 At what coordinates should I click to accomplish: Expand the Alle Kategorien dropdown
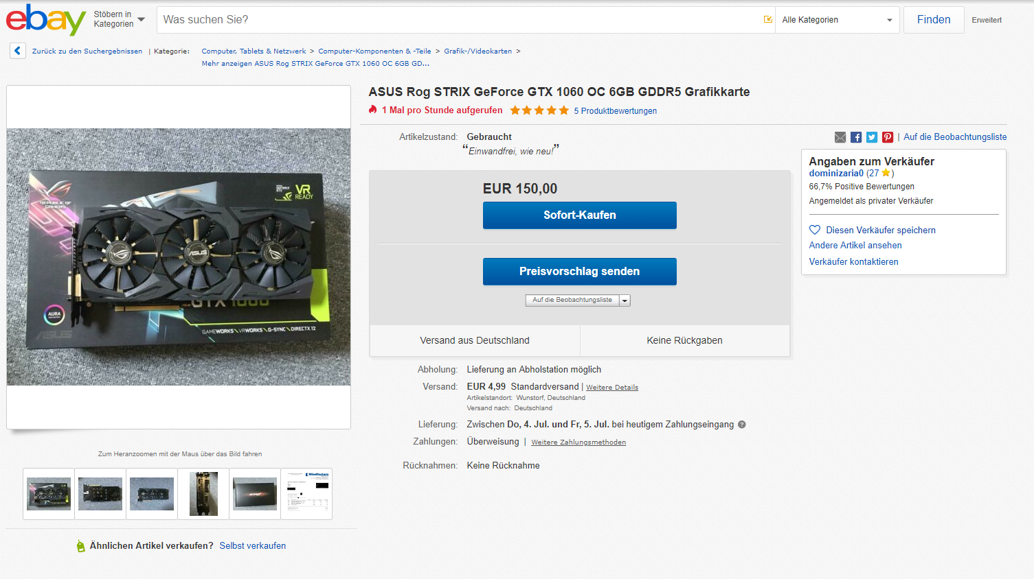pyautogui.click(x=837, y=20)
